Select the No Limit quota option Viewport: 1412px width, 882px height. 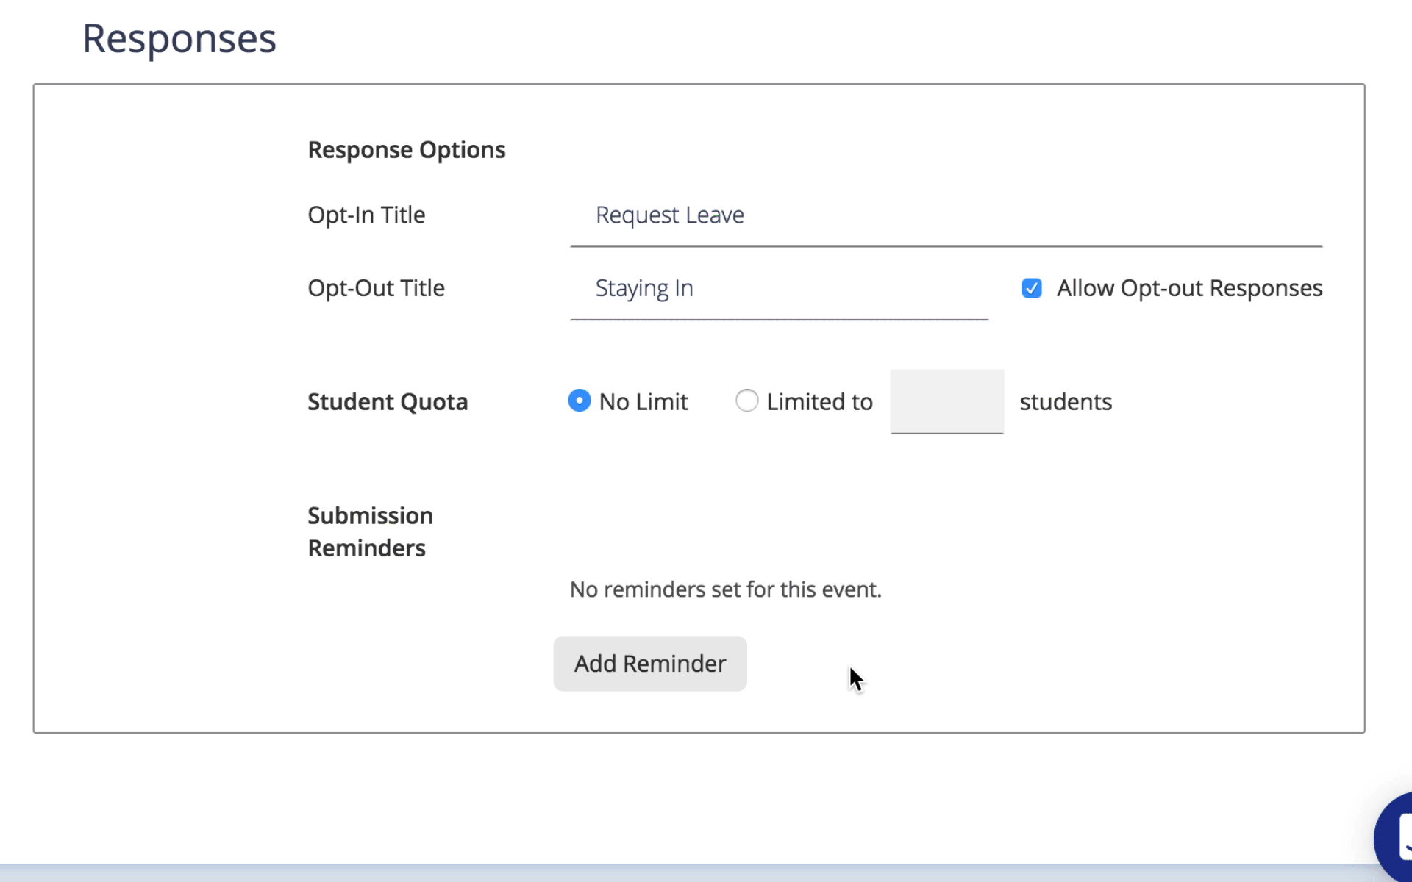(x=580, y=401)
